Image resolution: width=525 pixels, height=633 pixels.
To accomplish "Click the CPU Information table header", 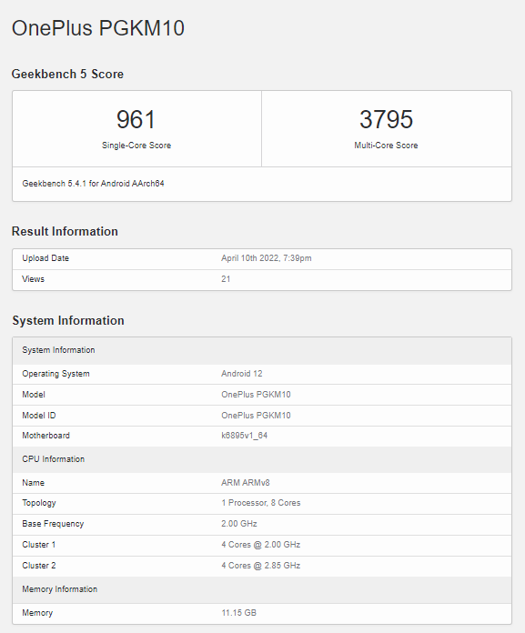I will pyautogui.click(x=262, y=459).
